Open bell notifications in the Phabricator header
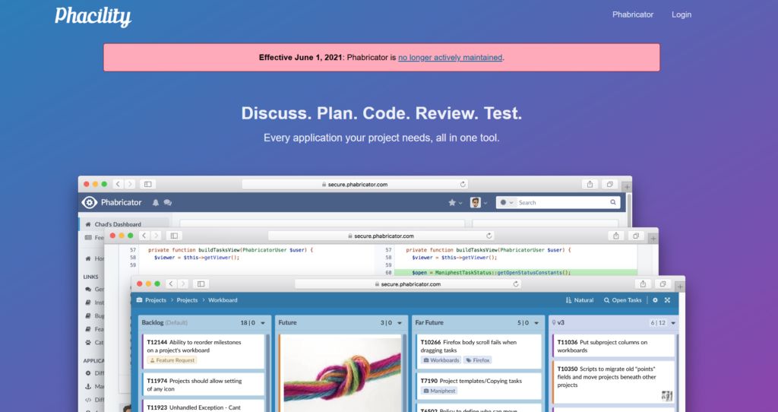 click(x=155, y=202)
